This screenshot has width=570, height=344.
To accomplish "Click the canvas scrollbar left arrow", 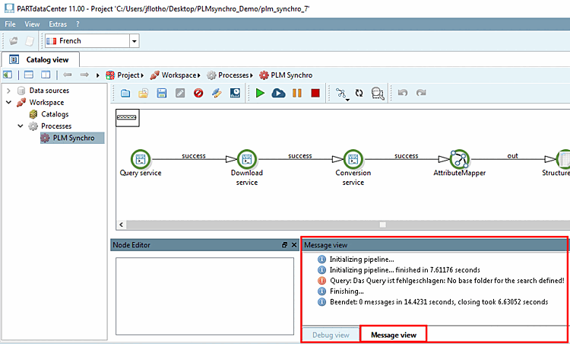I will pyautogui.click(x=121, y=225).
